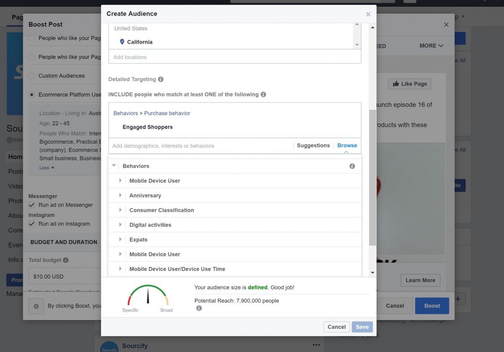Click California location pin icon
504x352 pixels.
(122, 42)
